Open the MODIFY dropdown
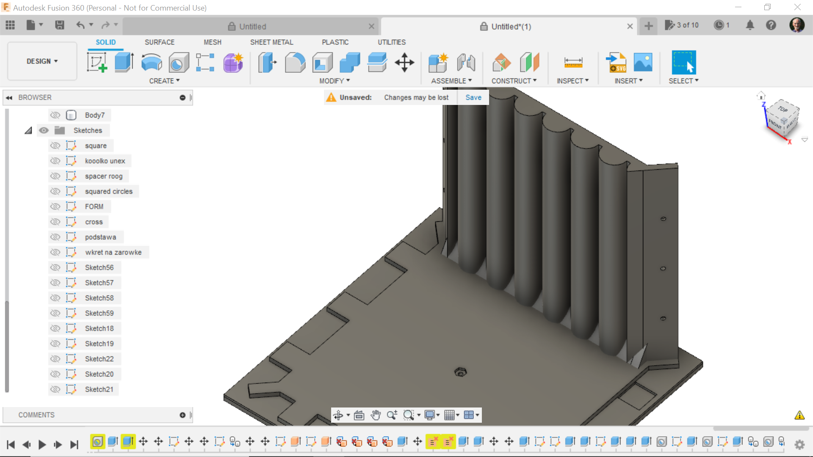Screen dimensions: 813x457 [334, 80]
